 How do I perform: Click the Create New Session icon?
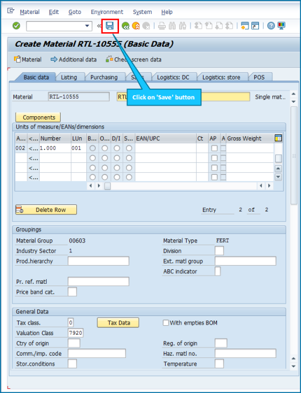pos(244,26)
